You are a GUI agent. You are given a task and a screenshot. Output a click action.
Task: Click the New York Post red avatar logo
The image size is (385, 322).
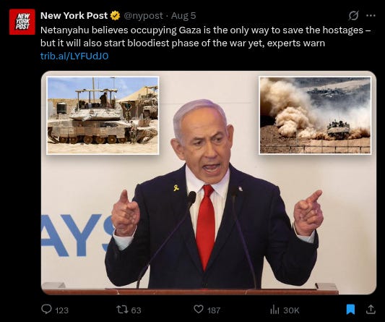point(22,22)
